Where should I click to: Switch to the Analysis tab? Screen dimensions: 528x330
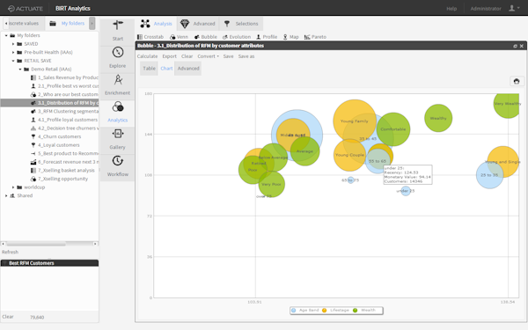pyautogui.click(x=157, y=24)
